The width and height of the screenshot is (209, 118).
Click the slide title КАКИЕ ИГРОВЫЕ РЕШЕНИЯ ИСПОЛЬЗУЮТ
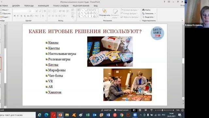(x=85, y=31)
